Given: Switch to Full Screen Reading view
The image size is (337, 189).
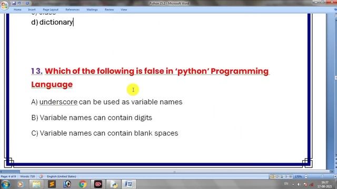Looking at the screenshot, I should (277, 176).
